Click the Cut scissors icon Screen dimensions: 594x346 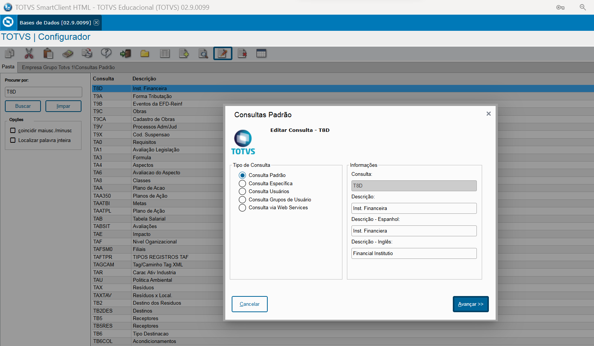[x=29, y=53]
